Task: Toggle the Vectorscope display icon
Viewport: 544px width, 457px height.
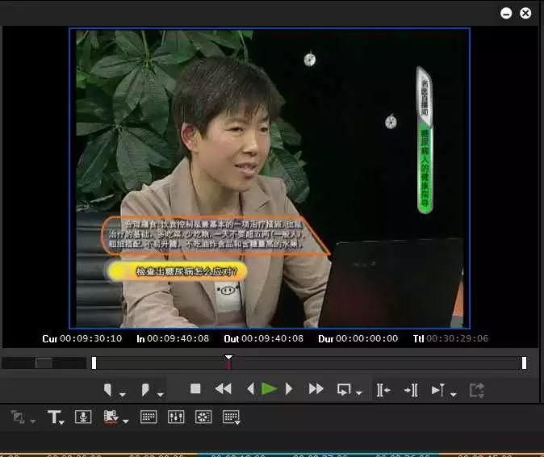Action: point(203,417)
